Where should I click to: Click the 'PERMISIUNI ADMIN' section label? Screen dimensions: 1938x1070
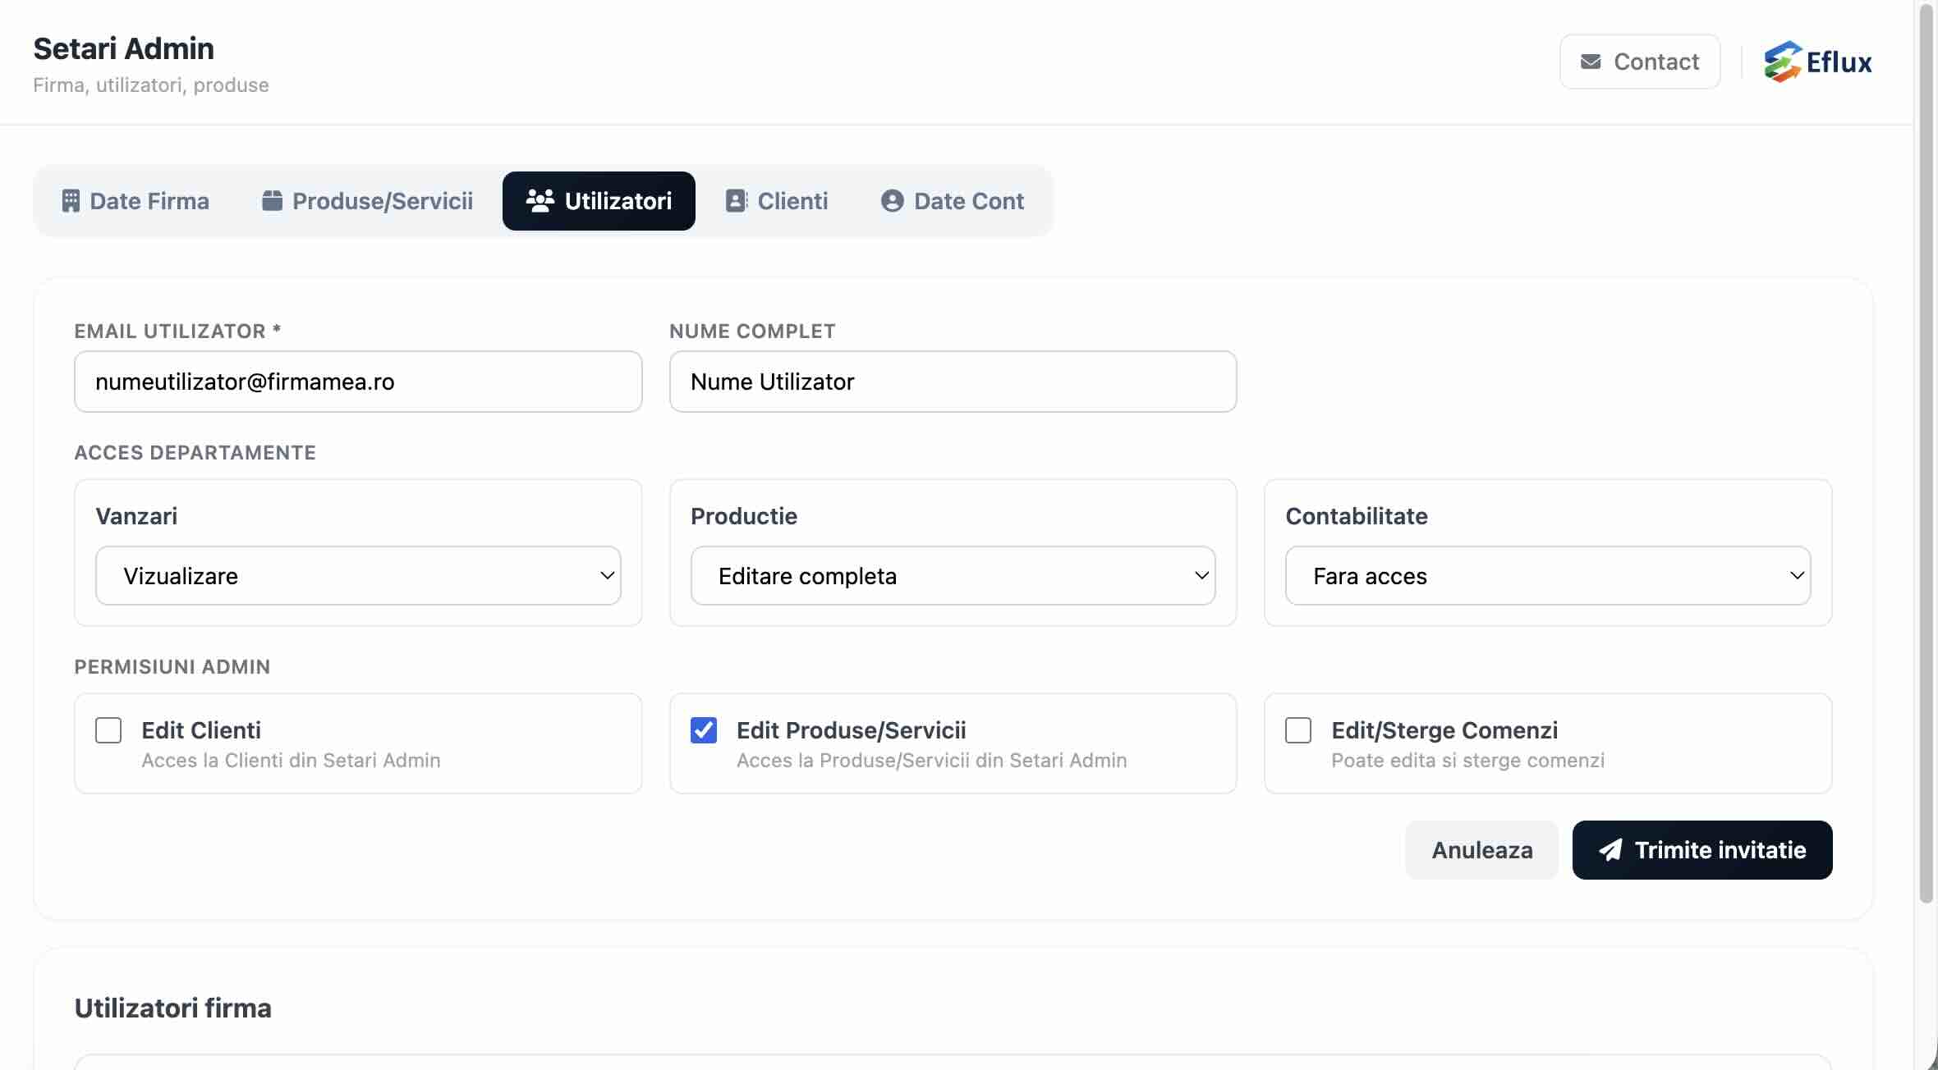coord(172,667)
